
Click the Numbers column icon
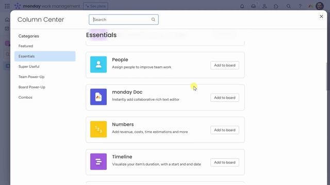pos(98,129)
